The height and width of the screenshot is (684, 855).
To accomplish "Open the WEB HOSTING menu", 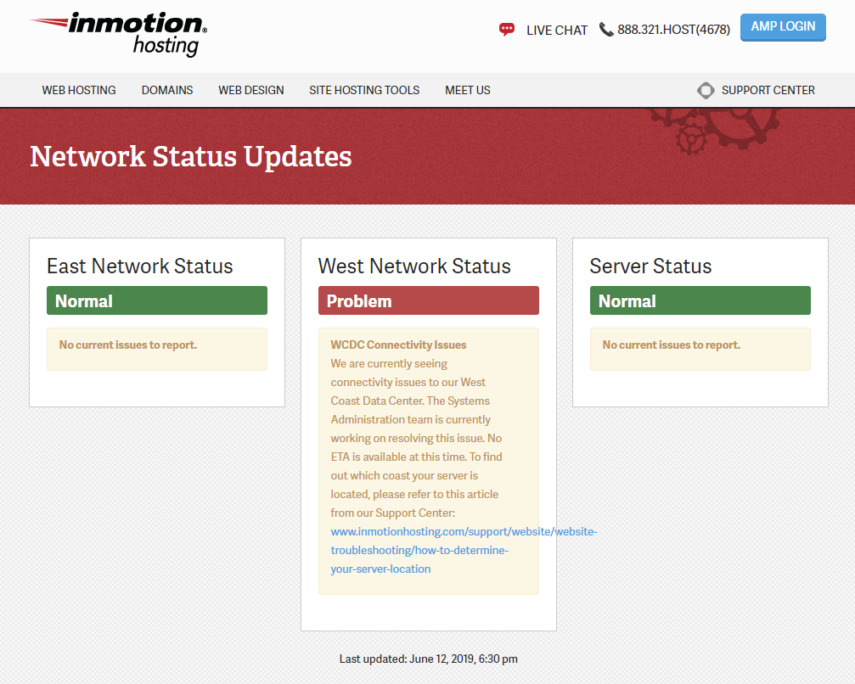I will tap(79, 91).
